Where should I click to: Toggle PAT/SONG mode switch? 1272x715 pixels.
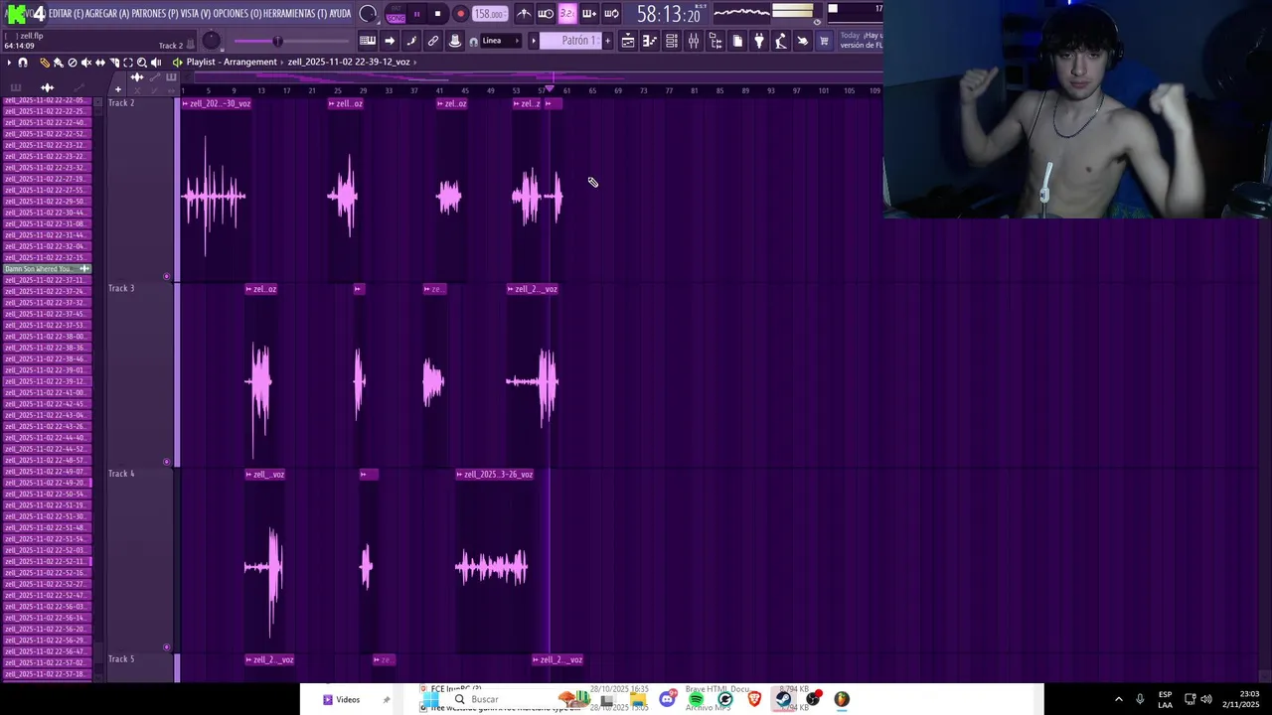point(396,14)
